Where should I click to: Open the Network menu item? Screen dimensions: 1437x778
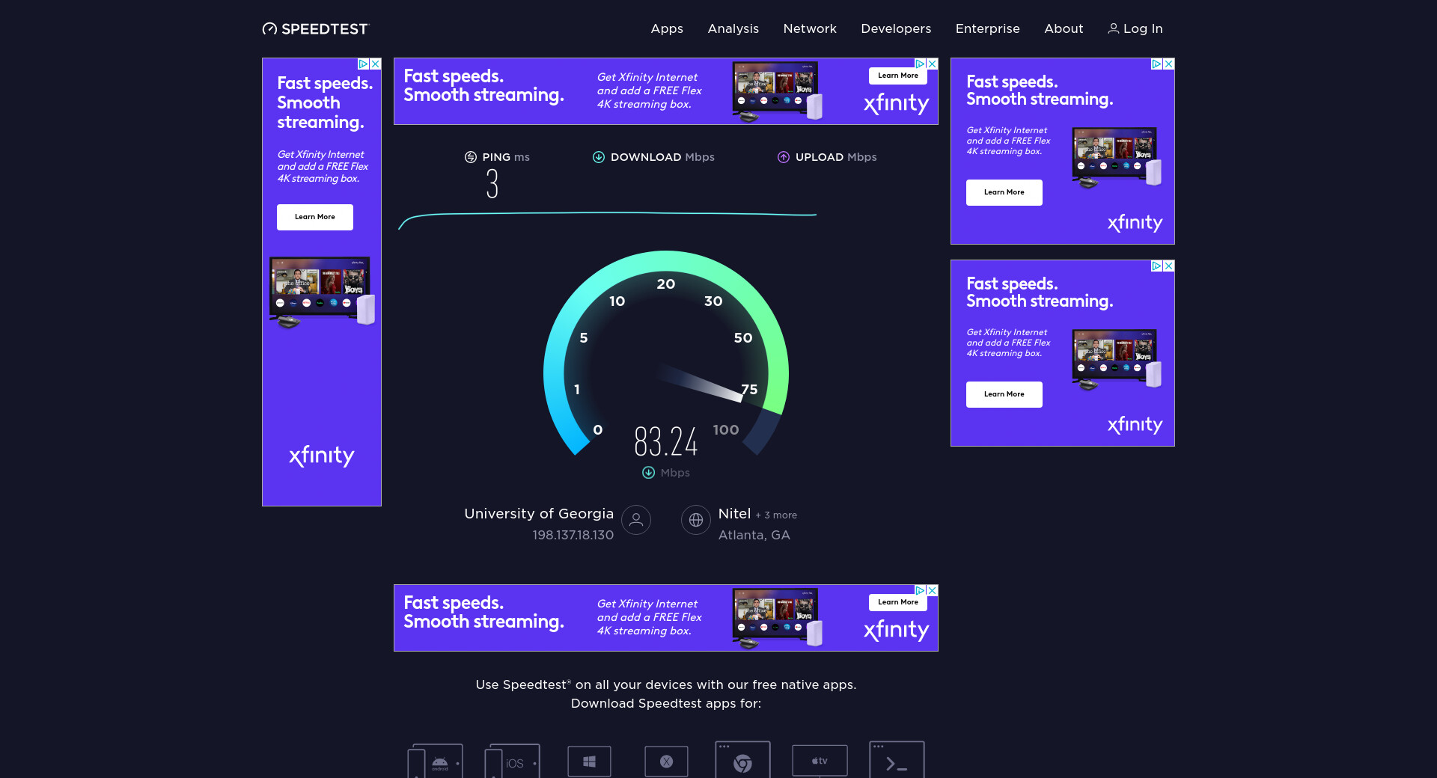(810, 28)
